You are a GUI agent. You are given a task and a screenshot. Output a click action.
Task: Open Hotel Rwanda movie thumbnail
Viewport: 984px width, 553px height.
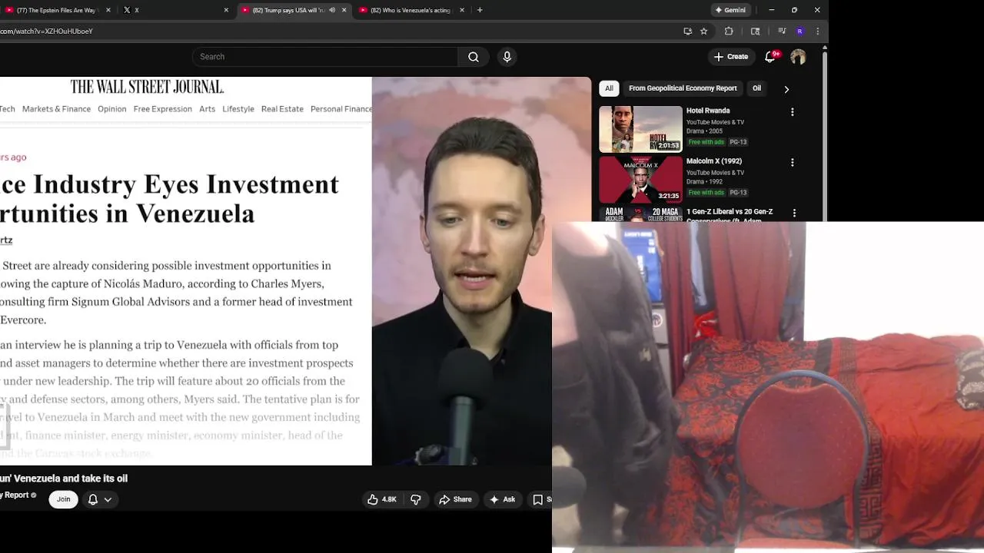click(x=640, y=129)
